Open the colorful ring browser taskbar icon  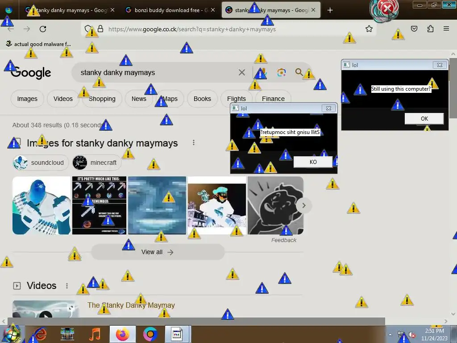tap(150, 334)
